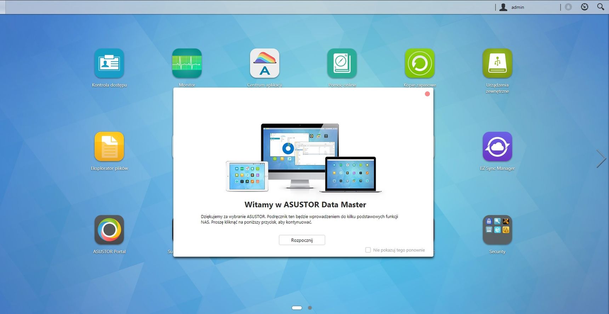Screen dimensions: 609x314
Task: Select first desktop page indicator
Action: (x=297, y=308)
